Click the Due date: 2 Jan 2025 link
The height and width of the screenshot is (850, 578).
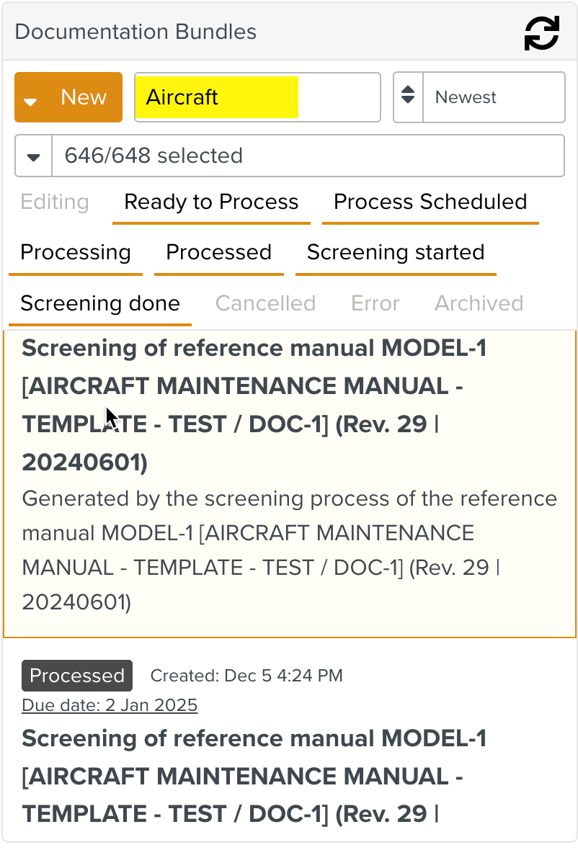pos(110,705)
